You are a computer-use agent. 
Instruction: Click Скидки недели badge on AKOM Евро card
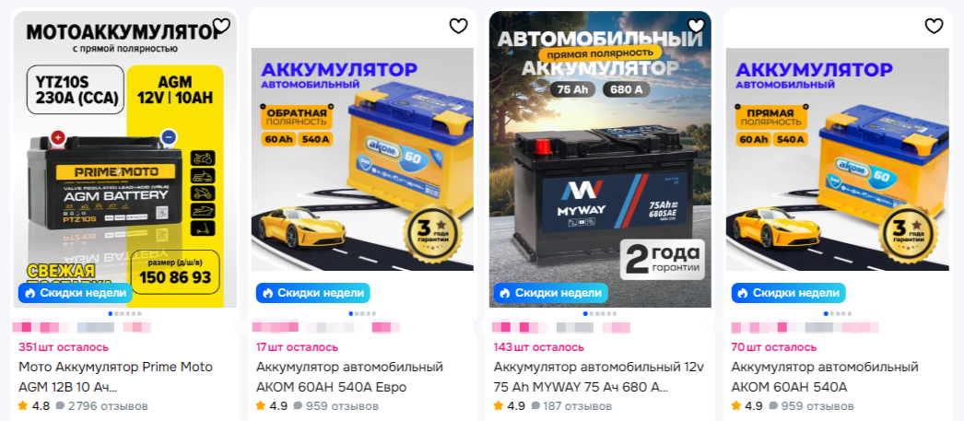tap(313, 293)
